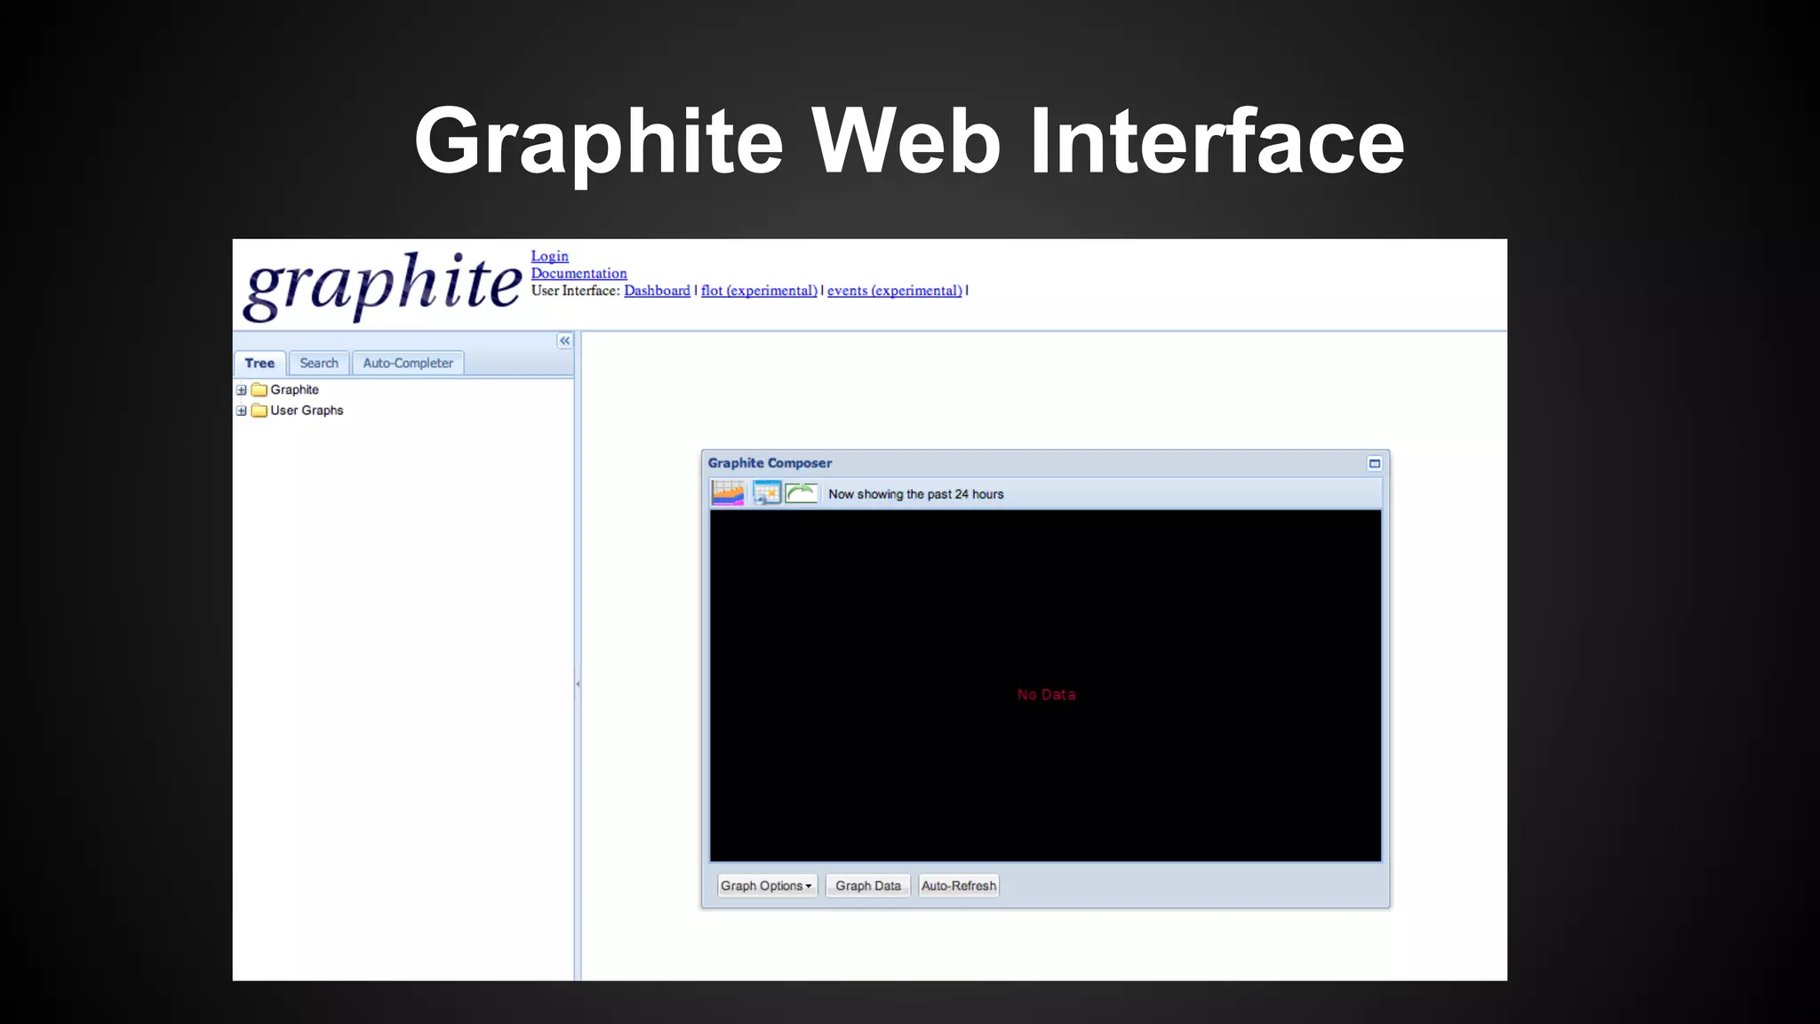
Task: Select the User Graphs tree item label
Action: coord(307,411)
